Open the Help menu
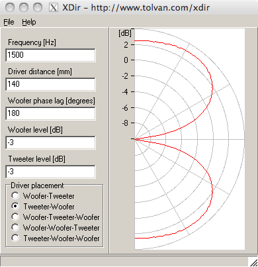Image resolution: width=258 pixels, height=267 pixels. click(29, 22)
